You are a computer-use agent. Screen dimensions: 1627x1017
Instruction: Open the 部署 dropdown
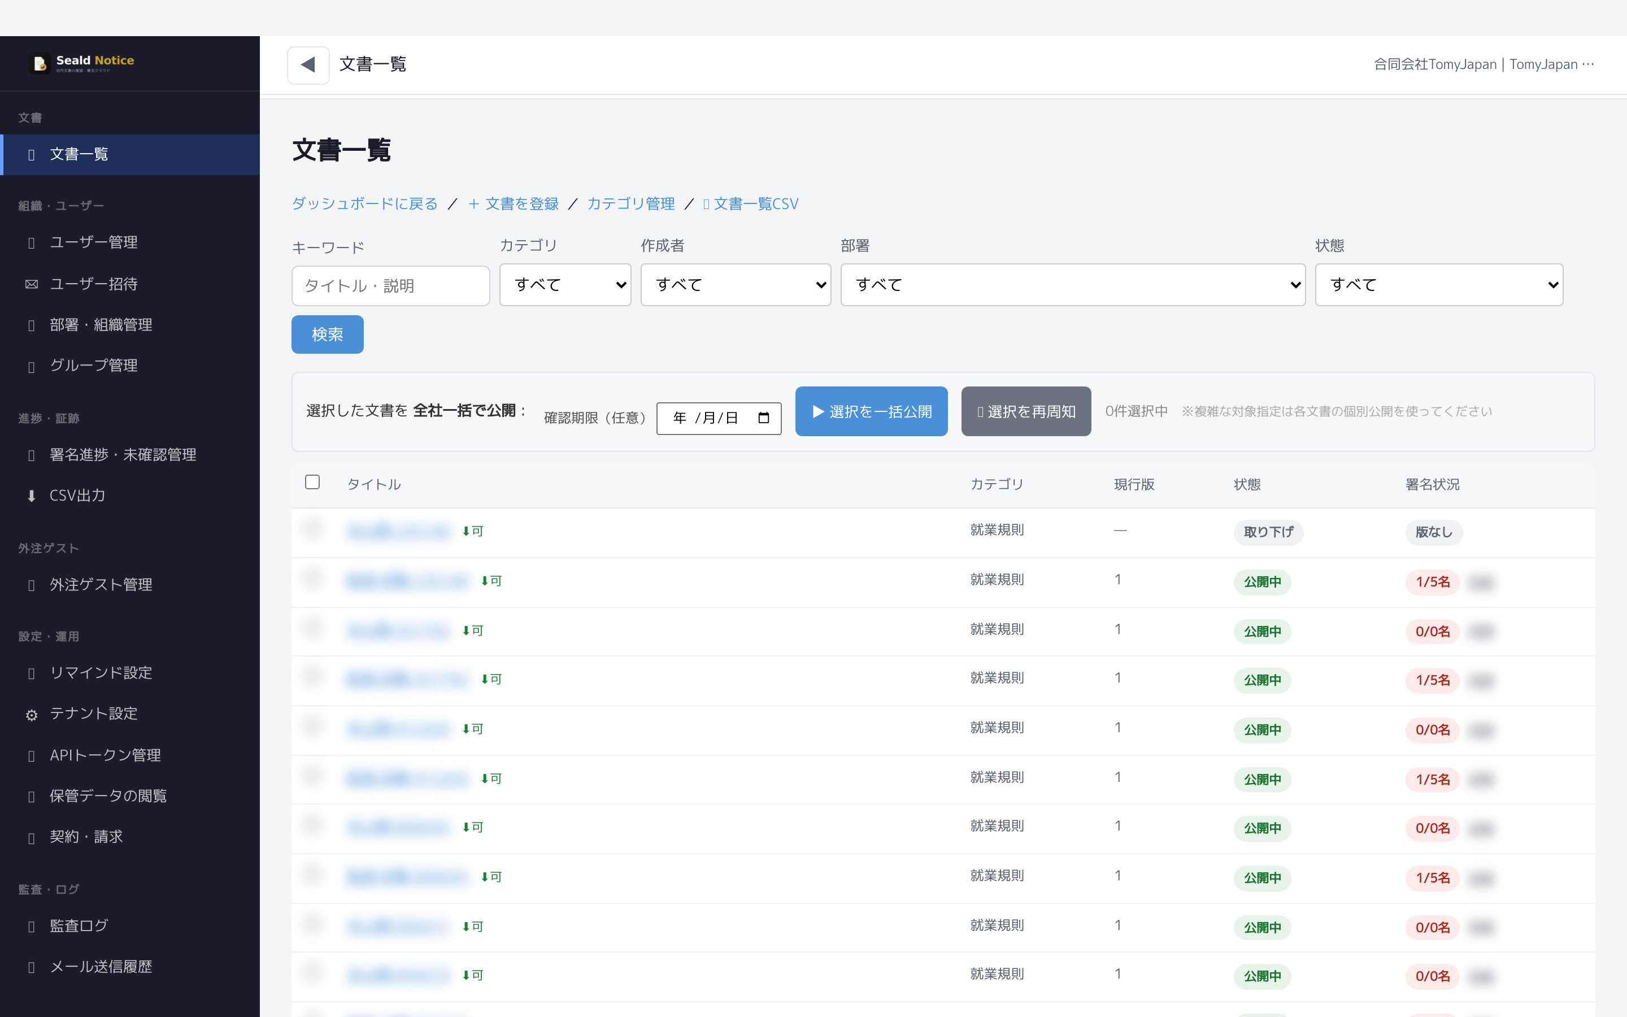coord(1072,285)
